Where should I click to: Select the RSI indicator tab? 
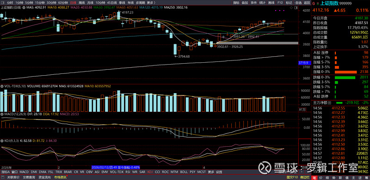tap(128, 172)
